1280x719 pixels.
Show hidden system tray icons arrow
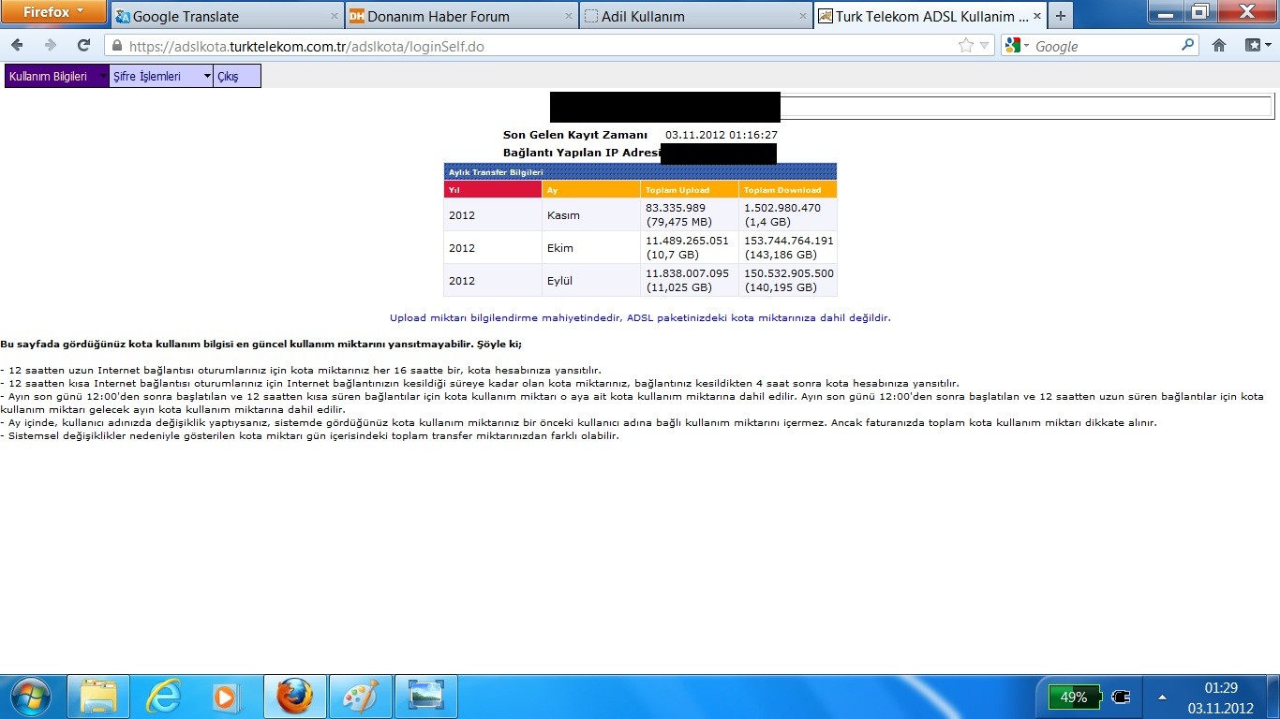coord(1162,697)
